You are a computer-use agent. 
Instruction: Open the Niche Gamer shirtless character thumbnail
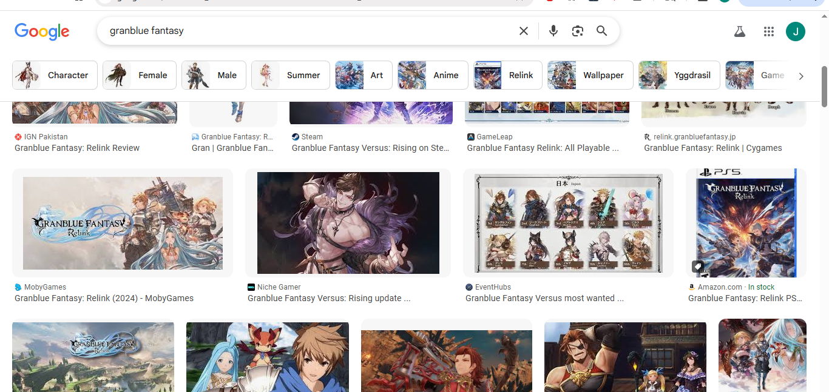point(348,223)
